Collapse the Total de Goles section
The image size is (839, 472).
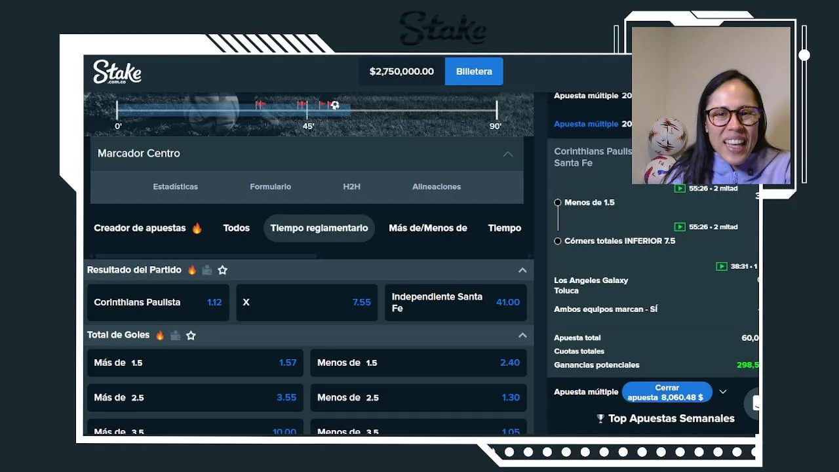pos(522,335)
